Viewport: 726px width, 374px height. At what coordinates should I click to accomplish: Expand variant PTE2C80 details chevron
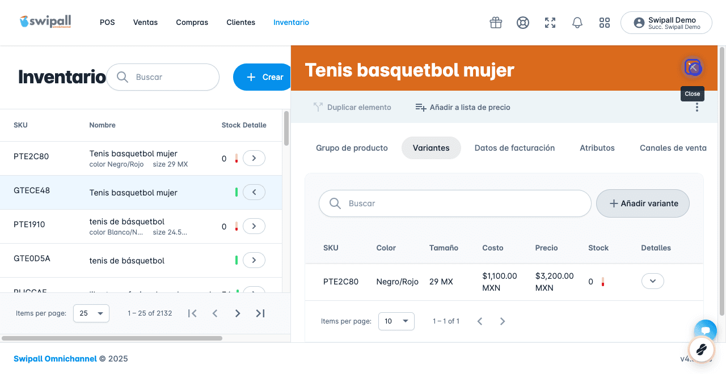click(x=653, y=281)
